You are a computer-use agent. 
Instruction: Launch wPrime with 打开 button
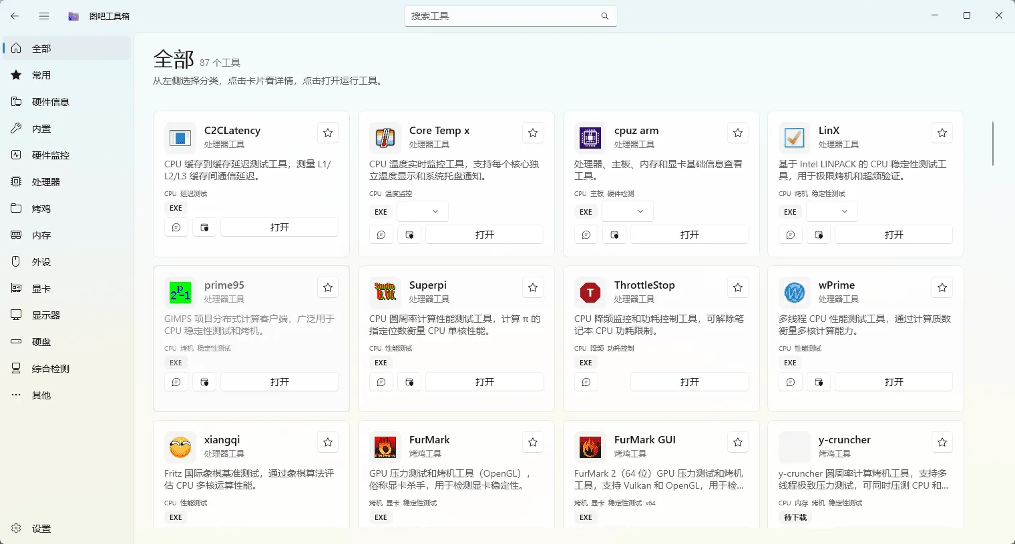point(894,382)
